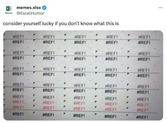Image resolution: width=167 pixels, height=123 pixels.
Task: Click the bottom-left black #REF! cell
Action: coord(18,114)
